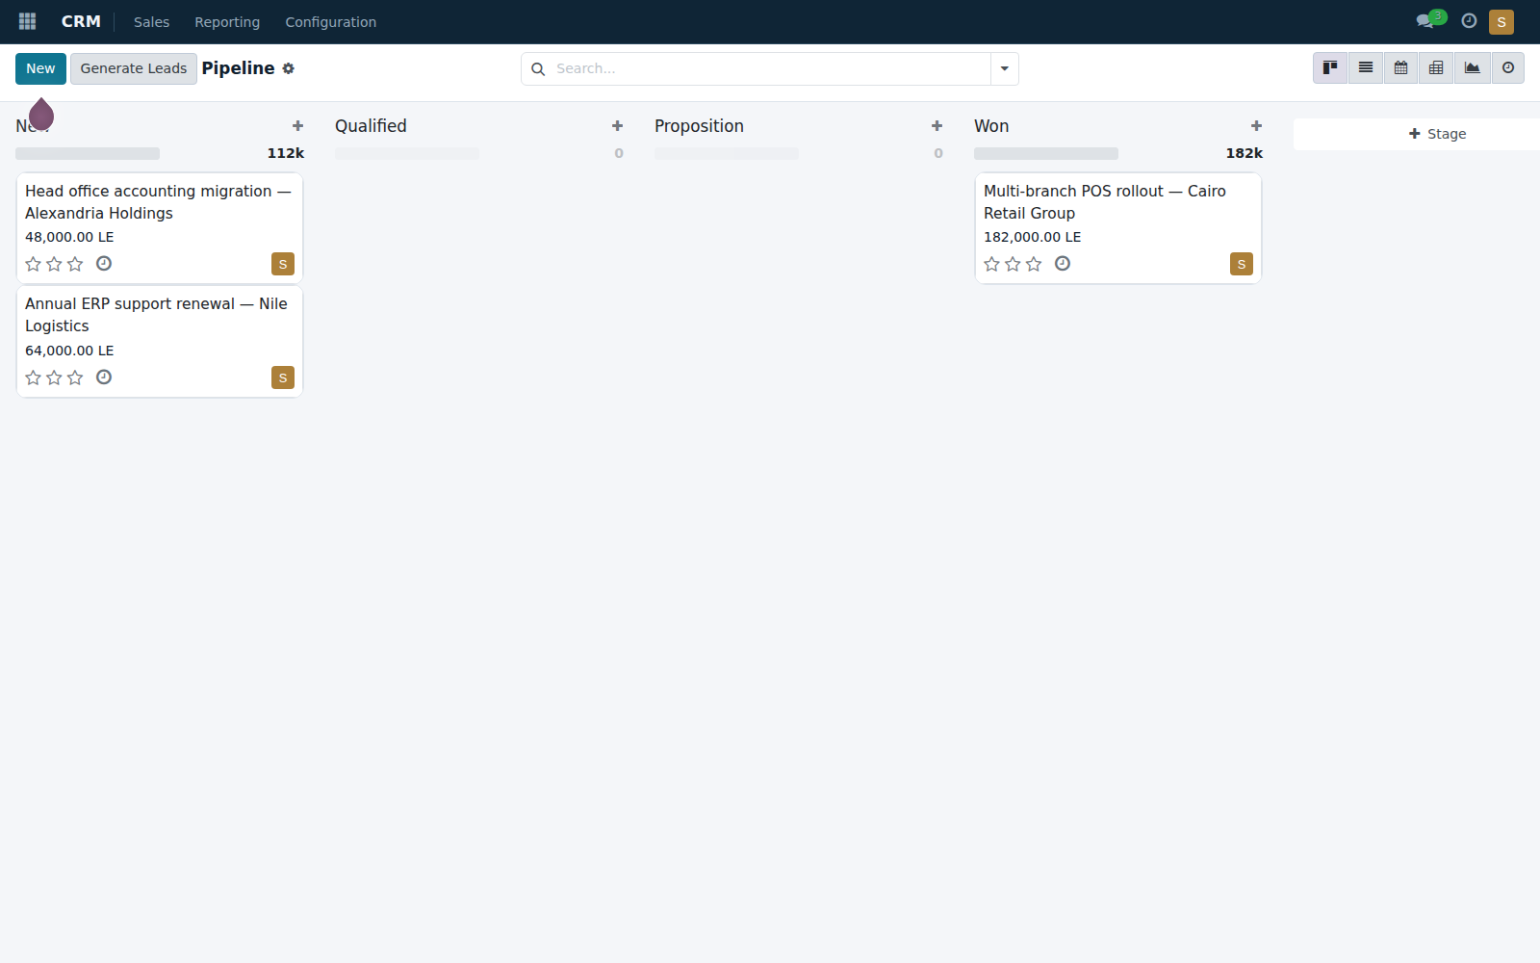This screenshot has width=1540, height=963.
Task: Open the user avatar menu
Action: click(1501, 21)
